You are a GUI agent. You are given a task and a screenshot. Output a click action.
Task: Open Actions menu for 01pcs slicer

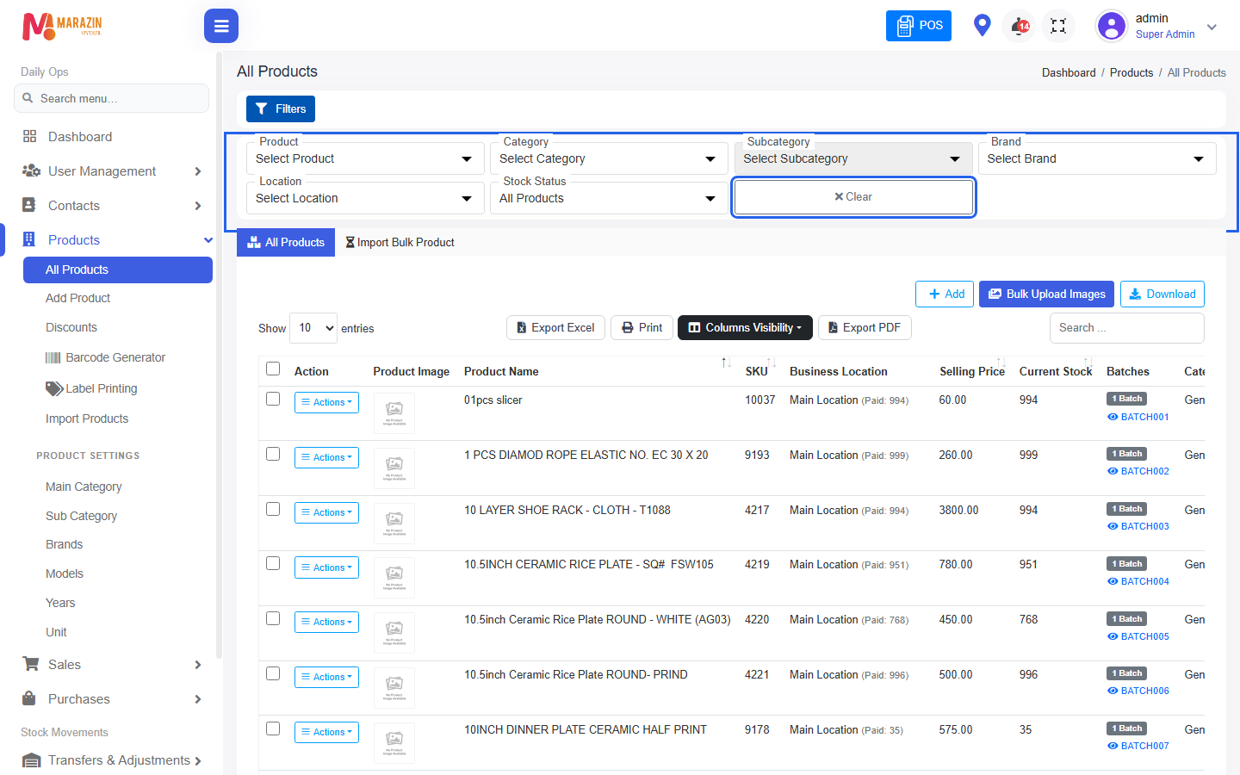pos(326,403)
